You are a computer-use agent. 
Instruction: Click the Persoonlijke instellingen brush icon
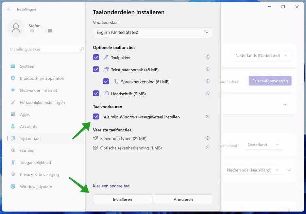[x=13, y=102]
